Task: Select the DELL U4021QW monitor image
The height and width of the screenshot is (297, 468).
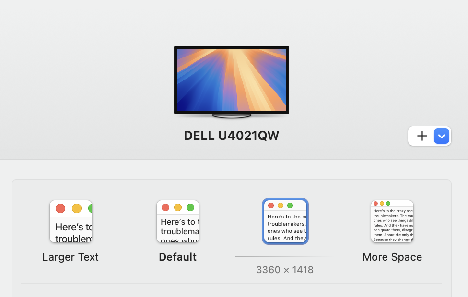Action: pos(231,82)
